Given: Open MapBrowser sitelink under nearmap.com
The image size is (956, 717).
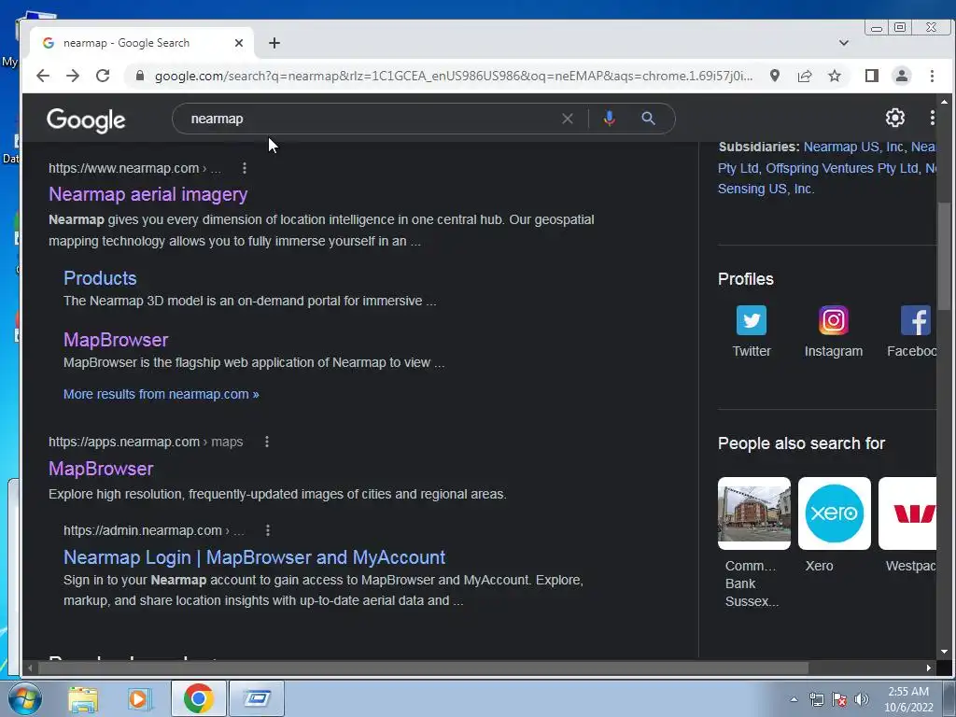Looking at the screenshot, I should coord(116,340).
